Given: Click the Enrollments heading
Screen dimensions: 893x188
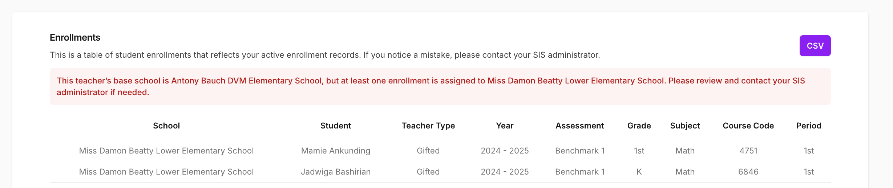Looking at the screenshot, I should (x=75, y=37).
